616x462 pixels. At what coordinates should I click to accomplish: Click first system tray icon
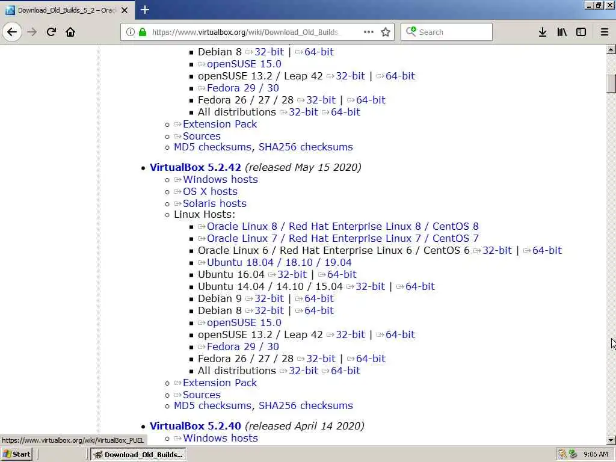pos(562,454)
